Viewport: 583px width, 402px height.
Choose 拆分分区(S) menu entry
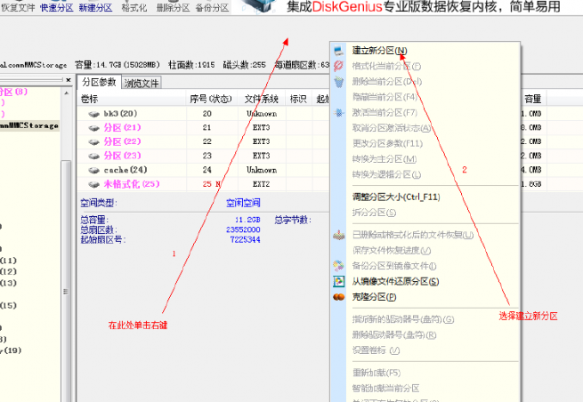374,213
